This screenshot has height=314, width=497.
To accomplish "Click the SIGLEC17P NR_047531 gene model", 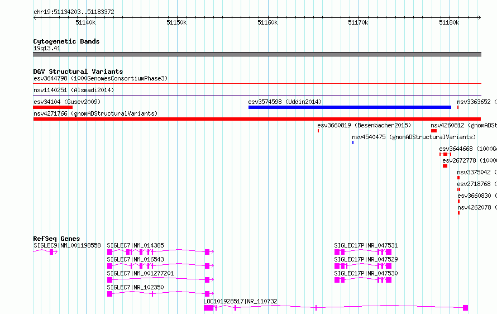I will (x=363, y=252).
